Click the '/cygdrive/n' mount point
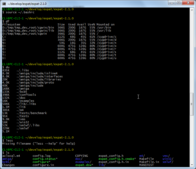 (x=106, y=43)
